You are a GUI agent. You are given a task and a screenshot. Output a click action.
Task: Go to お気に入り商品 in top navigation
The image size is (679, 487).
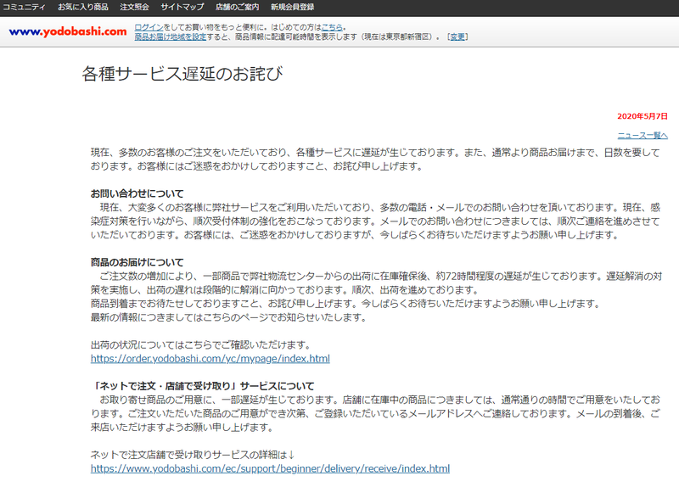83,7
